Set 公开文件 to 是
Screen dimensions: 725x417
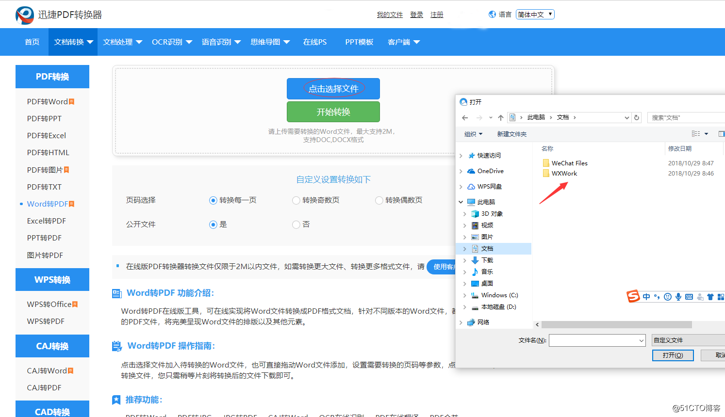pos(213,225)
